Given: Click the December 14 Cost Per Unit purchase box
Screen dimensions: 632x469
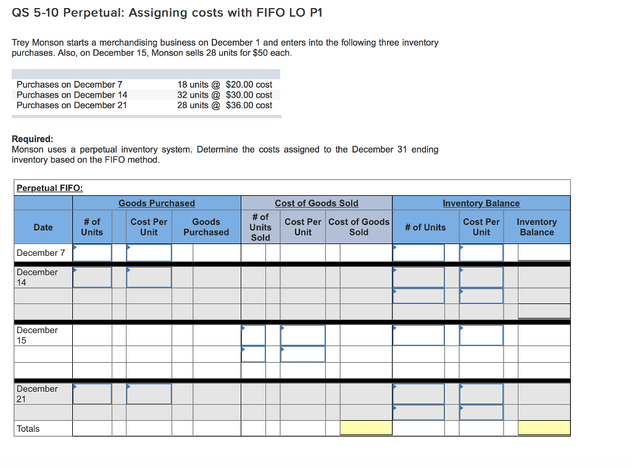Looking at the screenshot, I should [148, 277].
